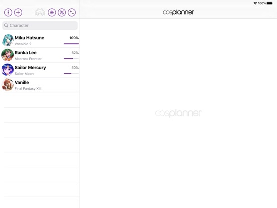Open the vertical dots options menu
Image resolution: width=277 pixels, height=208 pixels.
[x=8, y=12]
